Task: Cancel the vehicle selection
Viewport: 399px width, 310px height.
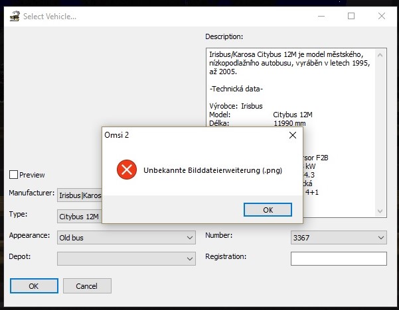Action: tap(87, 286)
